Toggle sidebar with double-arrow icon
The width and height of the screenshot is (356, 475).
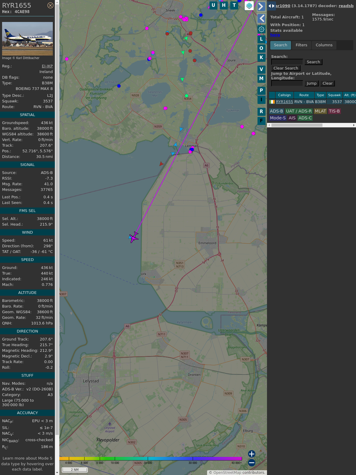click(x=271, y=6)
